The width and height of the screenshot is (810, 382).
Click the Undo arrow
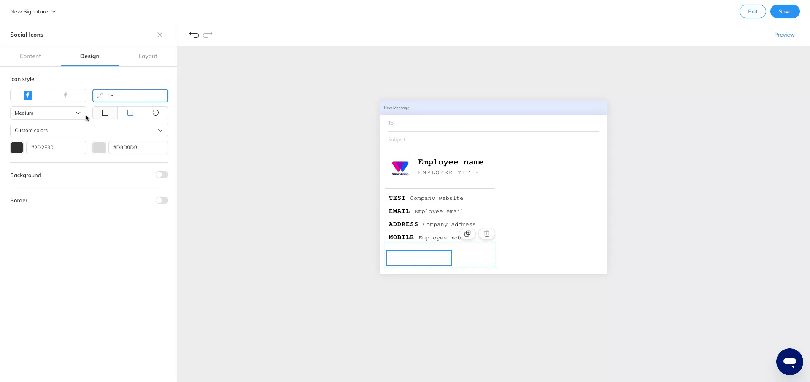tap(194, 35)
